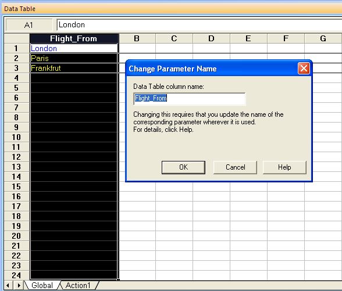The height and width of the screenshot is (291, 342).
Task: Click the London cell in row 1
Action: point(74,48)
